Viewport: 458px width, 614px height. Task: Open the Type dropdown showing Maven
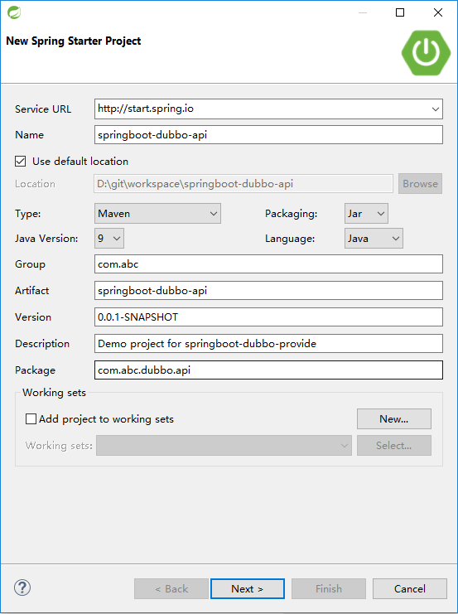157,214
